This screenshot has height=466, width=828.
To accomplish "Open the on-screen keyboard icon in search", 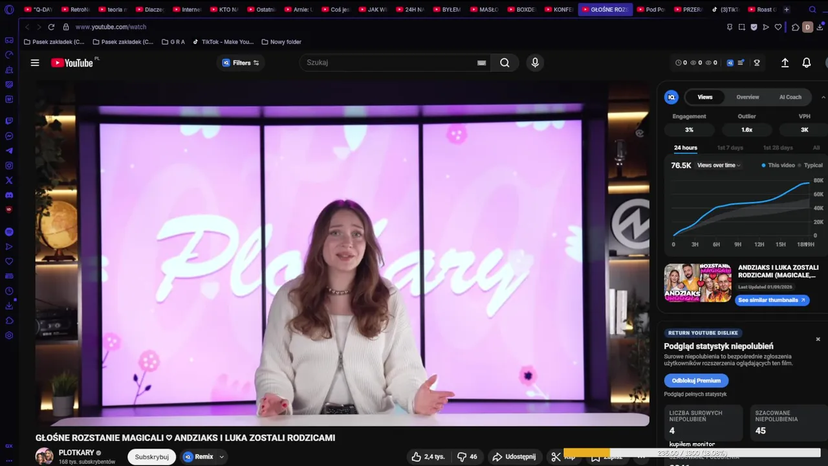I will [481, 63].
